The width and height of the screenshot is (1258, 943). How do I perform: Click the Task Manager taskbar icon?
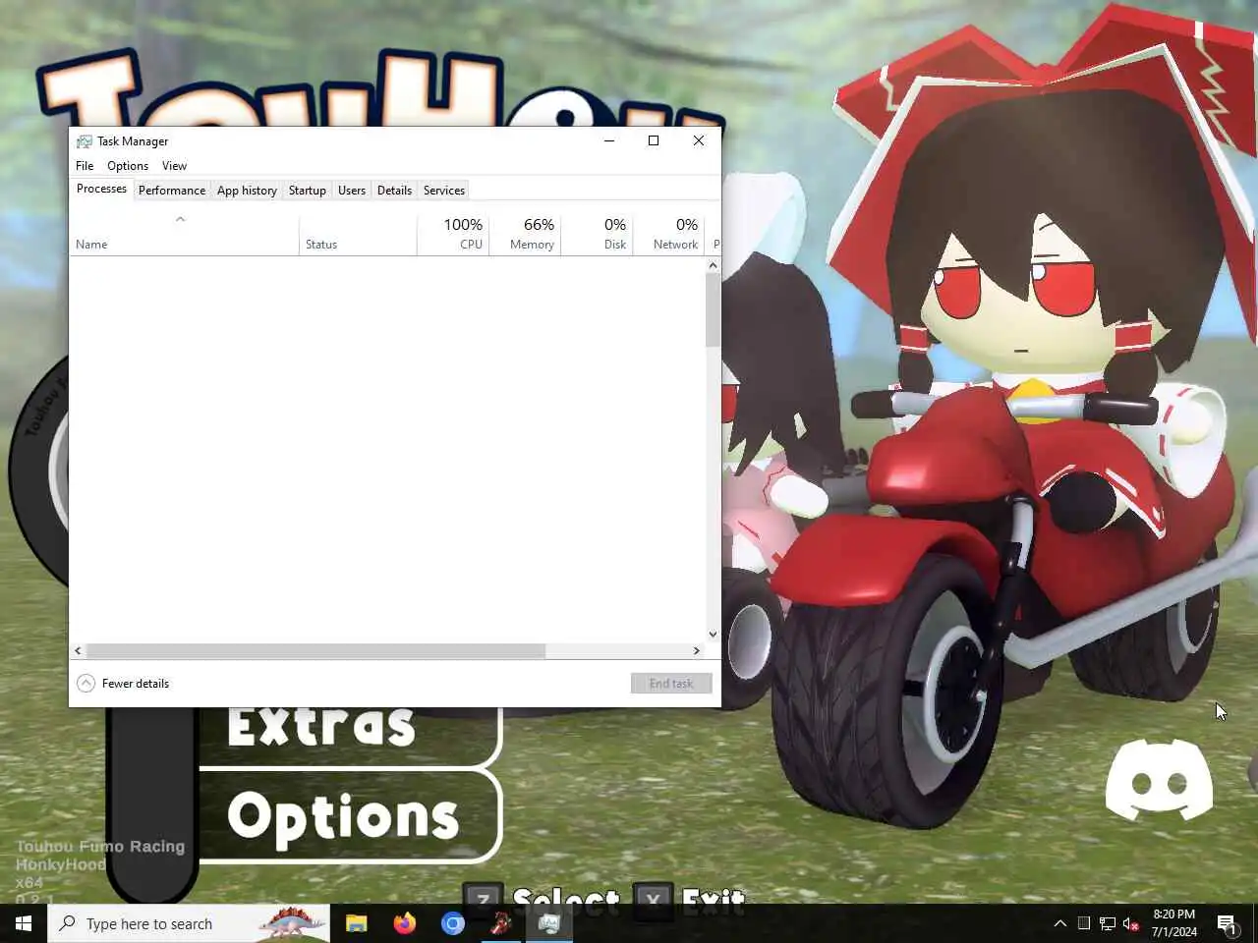(549, 923)
